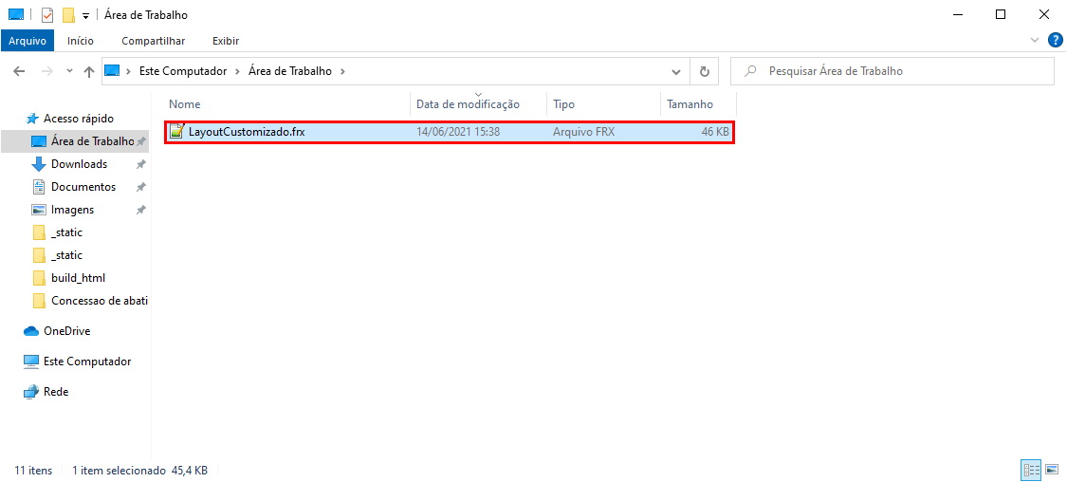Expand chevron after Este Computador in path
Screen dimensions: 1067x482
(237, 71)
